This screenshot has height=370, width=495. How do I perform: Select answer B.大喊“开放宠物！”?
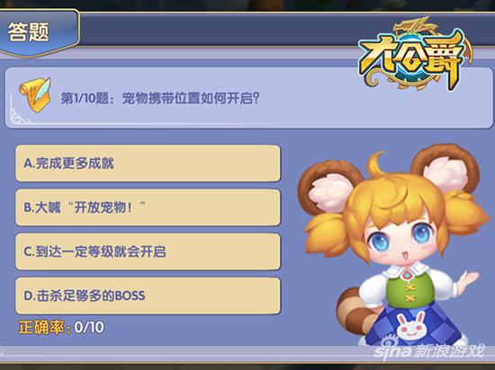tap(148, 207)
